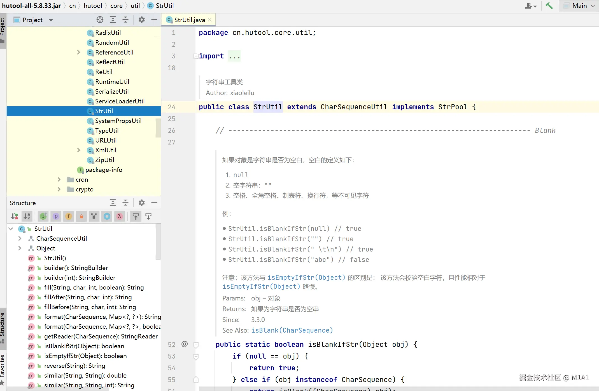Select the StrUtil.java editor tab

[189, 20]
